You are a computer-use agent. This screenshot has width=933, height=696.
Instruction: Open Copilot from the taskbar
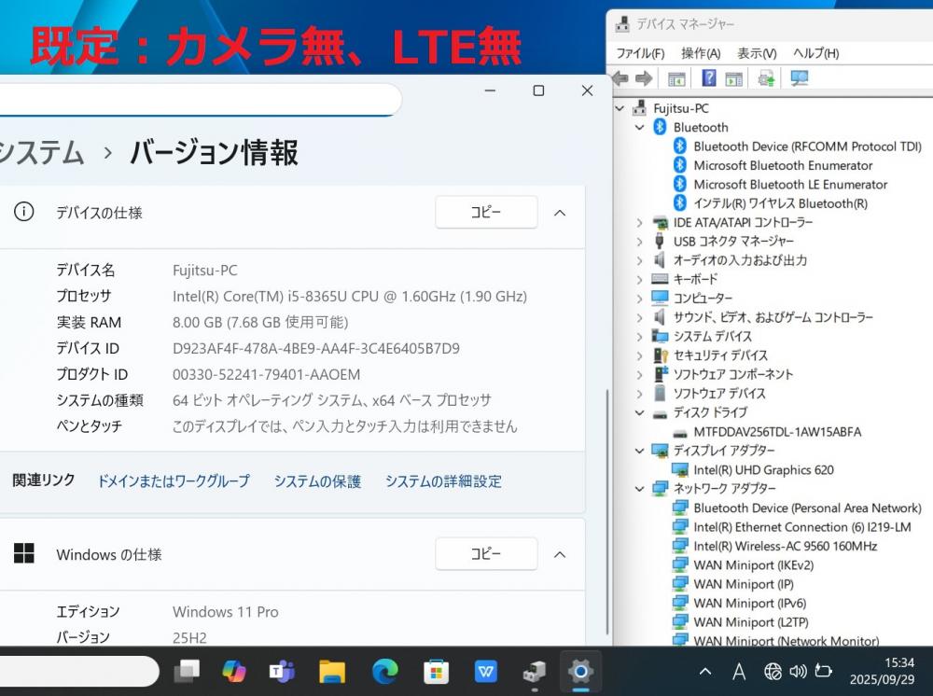[233, 671]
